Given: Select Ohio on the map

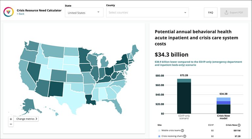Looking at the screenshot, I should [109, 71].
